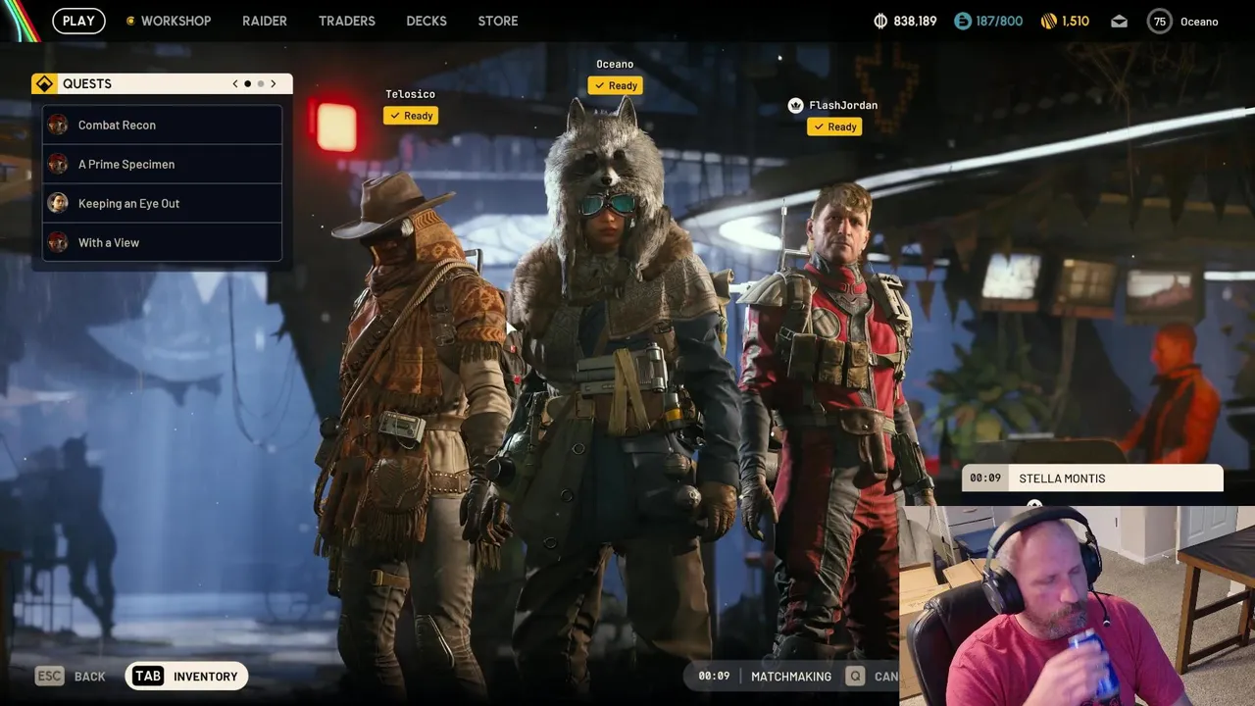Select the Telosico player name
Image resolution: width=1255 pixels, height=706 pixels.
tap(410, 94)
